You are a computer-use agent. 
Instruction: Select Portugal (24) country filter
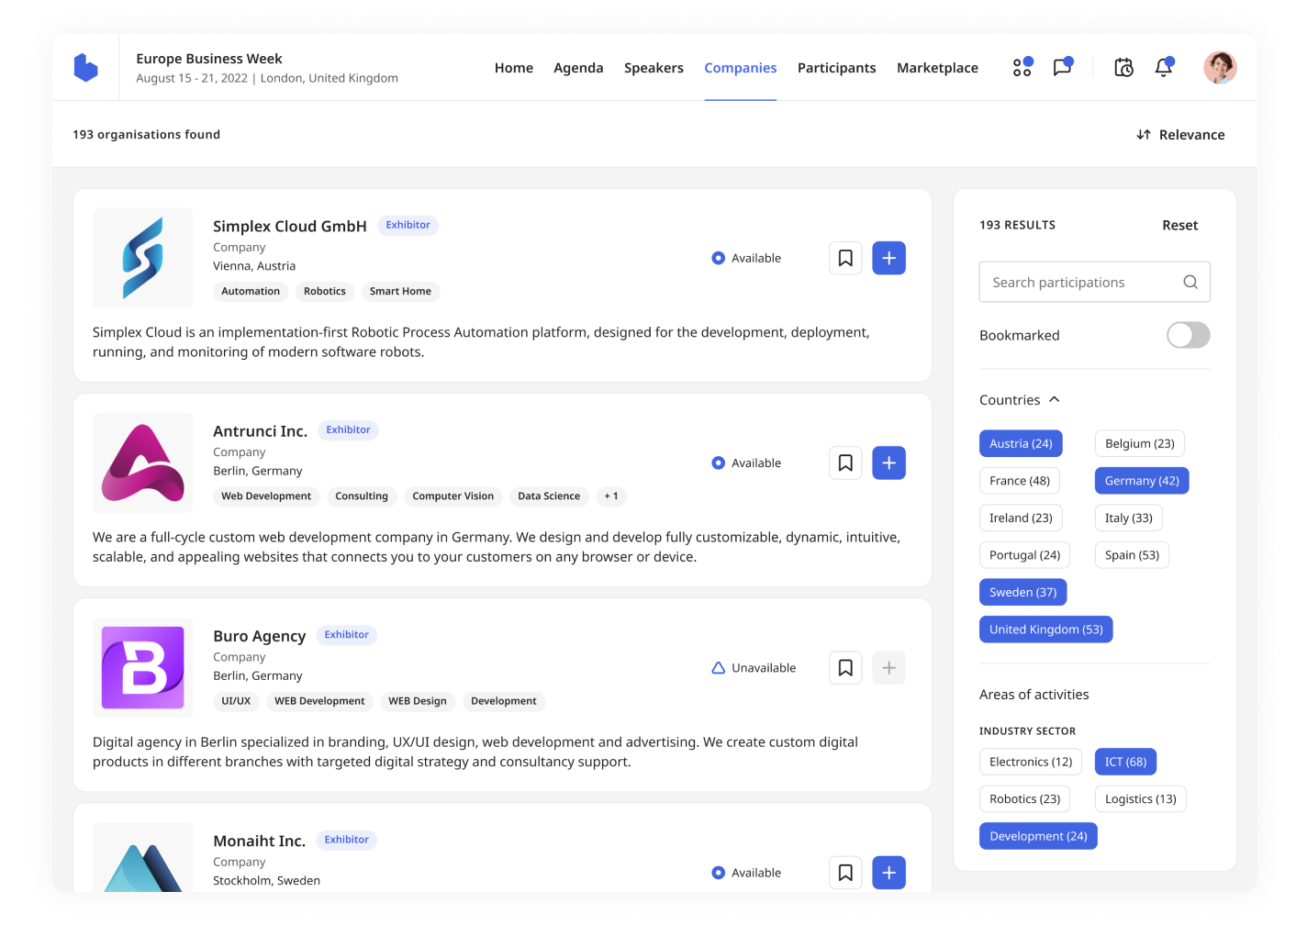pyautogui.click(x=1024, y=555)
